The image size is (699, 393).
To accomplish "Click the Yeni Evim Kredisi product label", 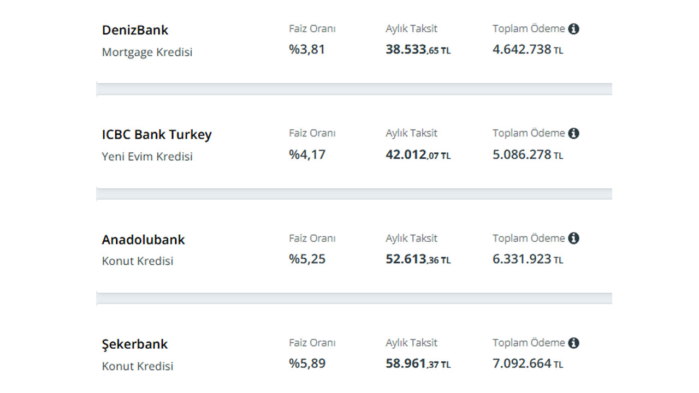I will pos(147,157).
